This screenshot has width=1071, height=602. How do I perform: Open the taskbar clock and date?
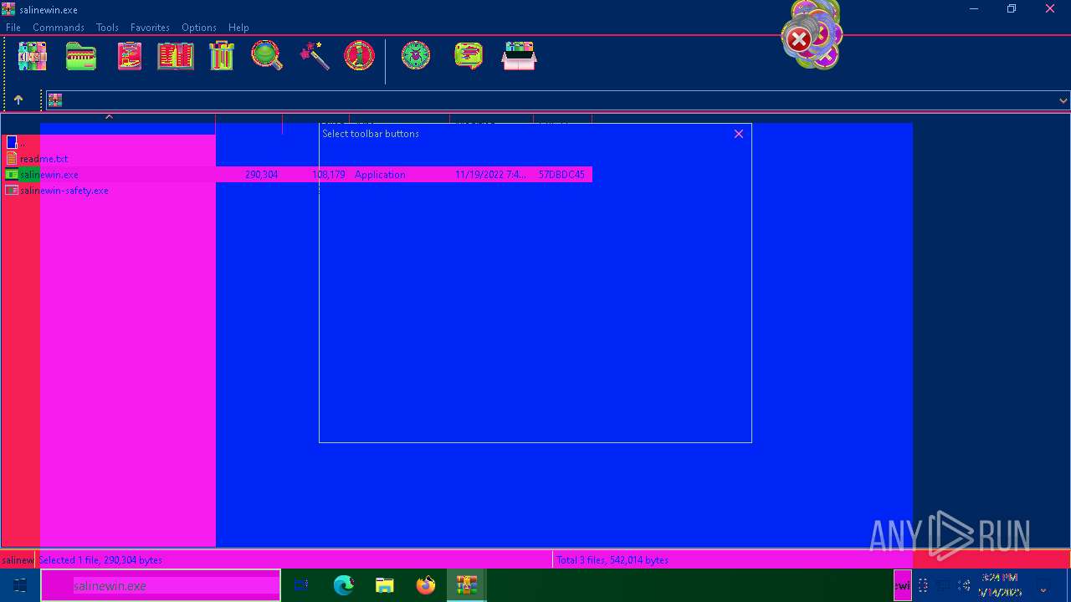[1000, 585]
